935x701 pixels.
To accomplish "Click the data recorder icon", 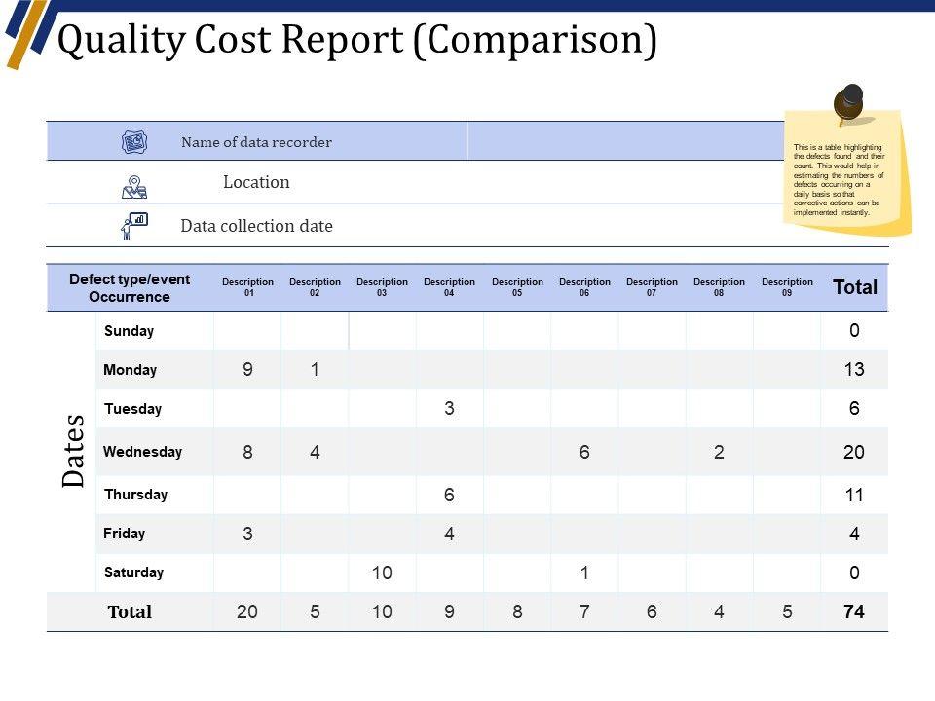I will pyautogui.click(x=134, y=142).
